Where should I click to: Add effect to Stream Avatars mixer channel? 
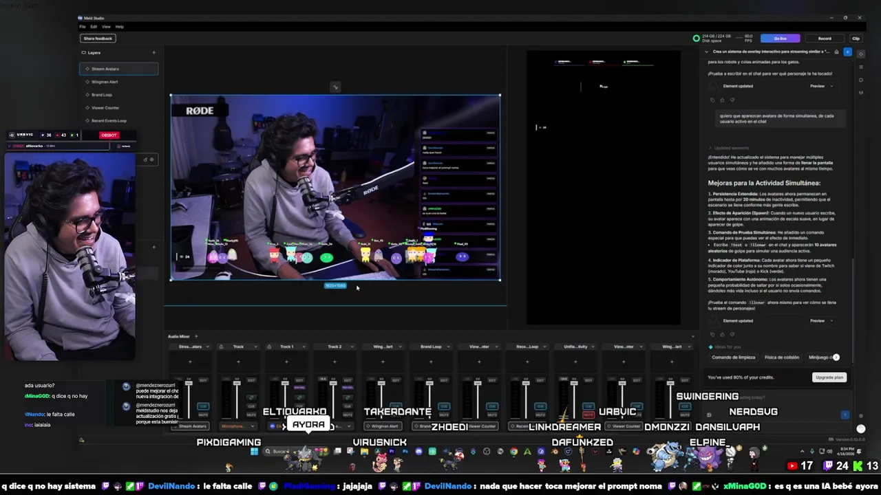tap(190, 362)
